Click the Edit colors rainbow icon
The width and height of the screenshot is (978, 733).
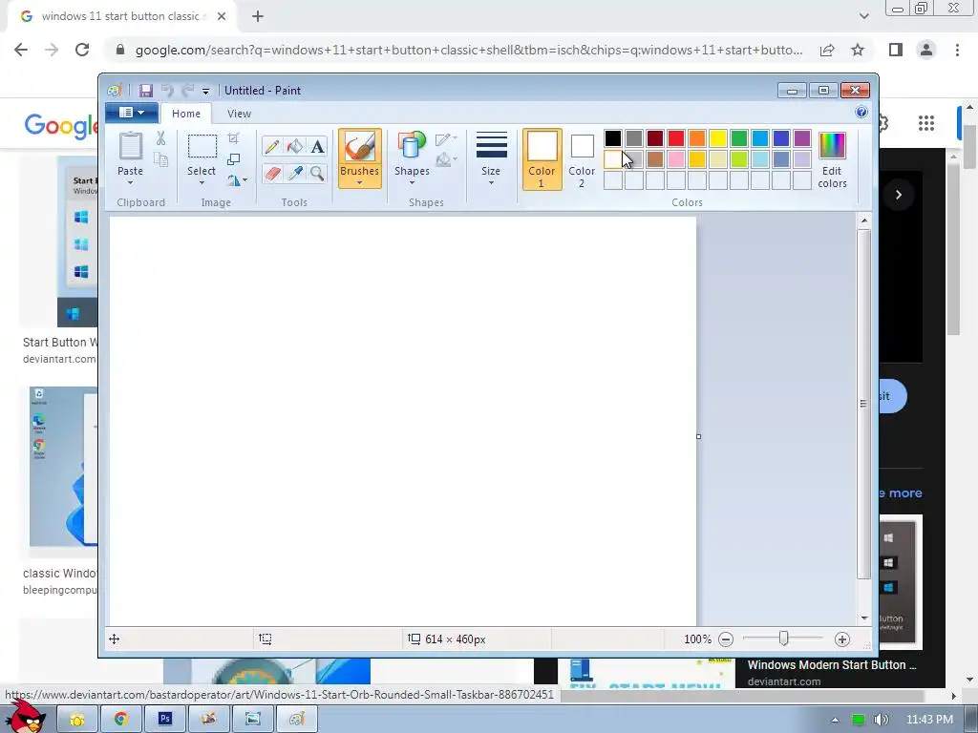pos(832,146)
